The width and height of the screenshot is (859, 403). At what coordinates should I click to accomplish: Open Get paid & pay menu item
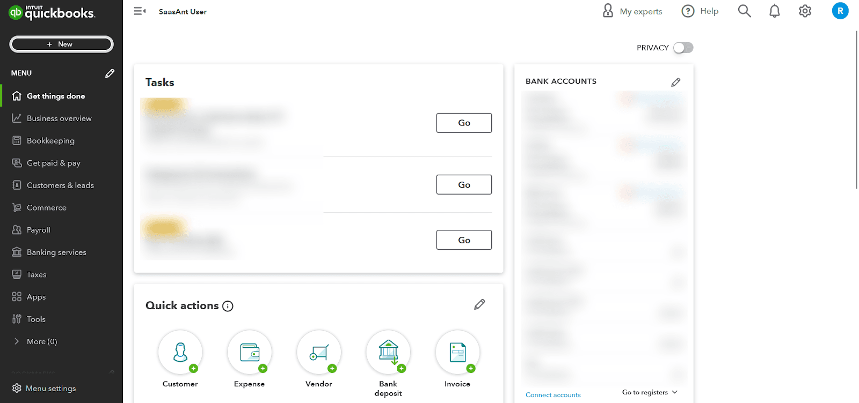pos(61,163)
